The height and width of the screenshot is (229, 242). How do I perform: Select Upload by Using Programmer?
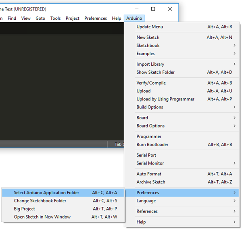click(165, 99)
